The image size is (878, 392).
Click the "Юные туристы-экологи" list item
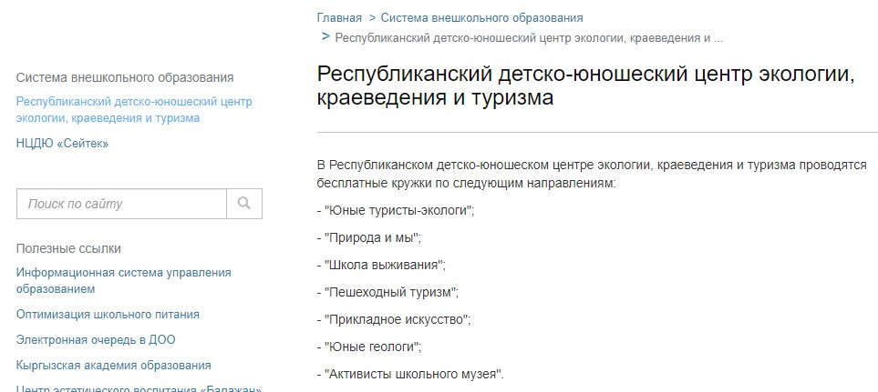coord(397,210)
